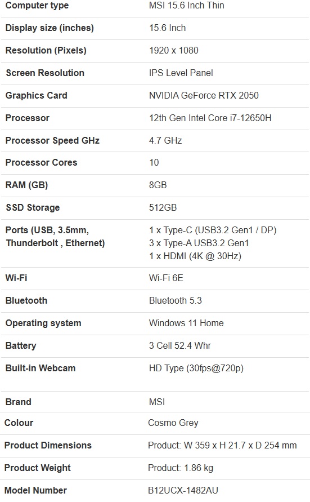Select the Wi-Fi 6E value
This screenshot has height=502, width=310.
pos(166,278)
